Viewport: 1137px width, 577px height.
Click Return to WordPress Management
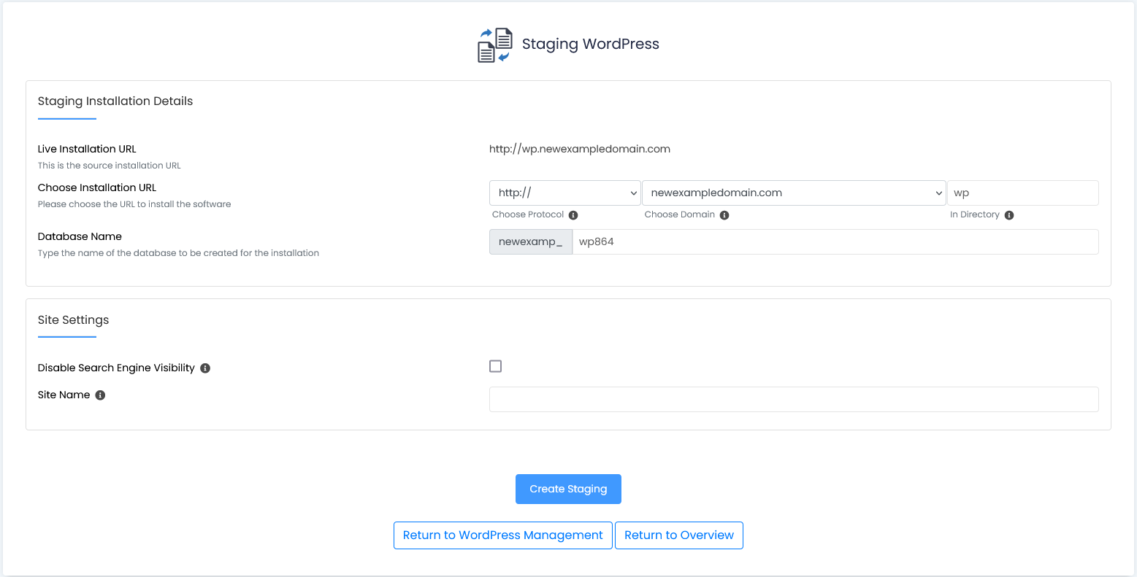(503, 535)
